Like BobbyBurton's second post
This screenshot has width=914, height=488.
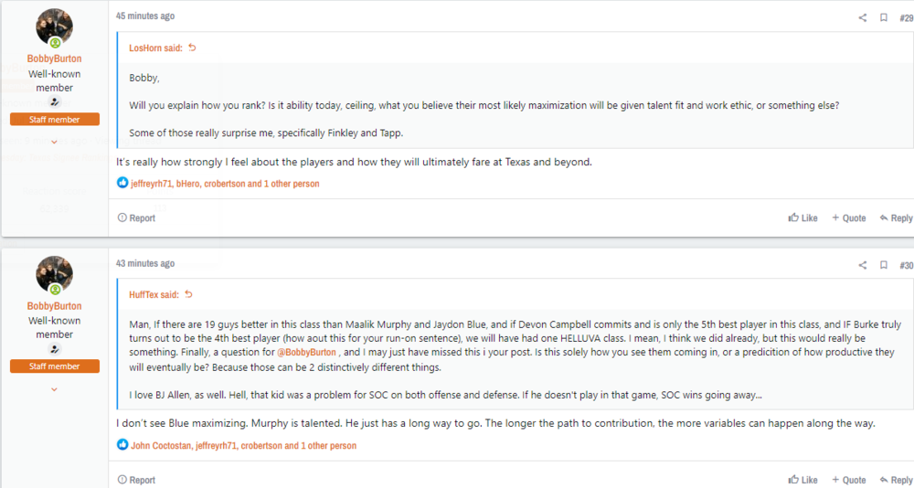[803, 480]
